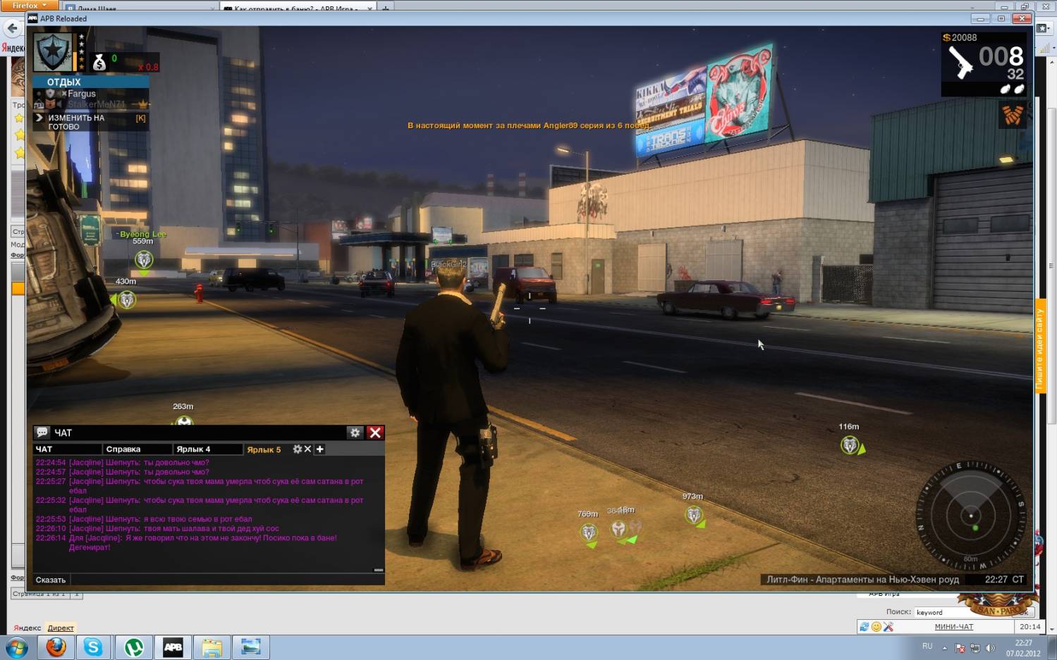Switch to the ЧАТ tab
The width and height of the screenshot is (1057, 660).
tap(67, 449)
